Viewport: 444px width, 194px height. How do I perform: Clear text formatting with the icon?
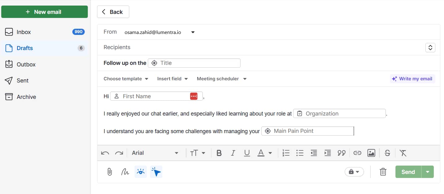coord(403,153)
